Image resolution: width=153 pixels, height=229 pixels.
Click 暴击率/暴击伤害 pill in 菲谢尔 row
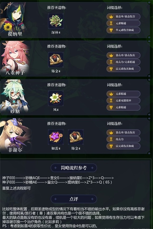(x=123, y=132)
